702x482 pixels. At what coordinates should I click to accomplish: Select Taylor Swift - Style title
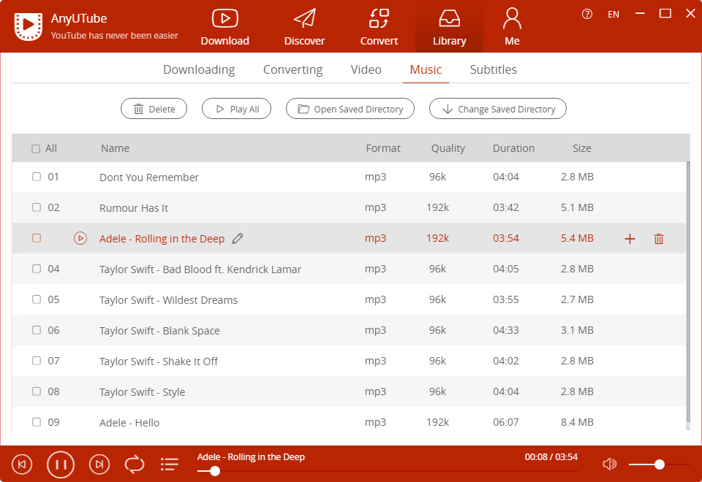point(142,392)
